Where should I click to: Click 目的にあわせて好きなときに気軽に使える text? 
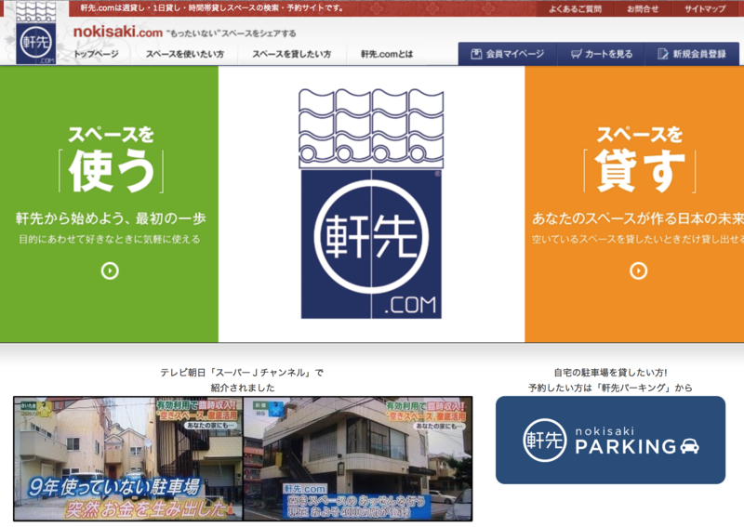(110, 239)
